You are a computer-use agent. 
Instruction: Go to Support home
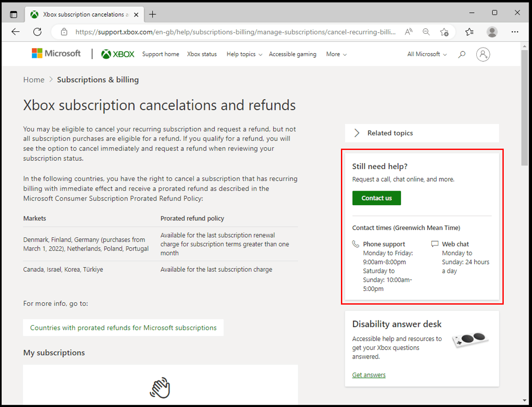(161, 54)
